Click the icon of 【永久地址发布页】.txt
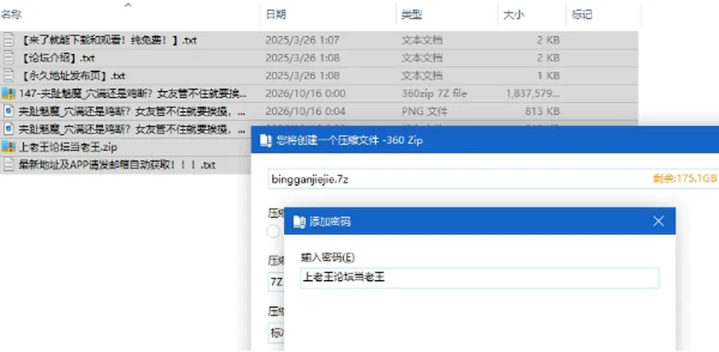719x352 pixels. [8, 75]
